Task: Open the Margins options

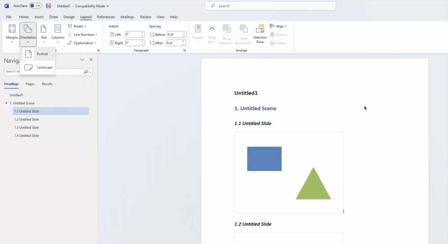Action: click(12, 34)
